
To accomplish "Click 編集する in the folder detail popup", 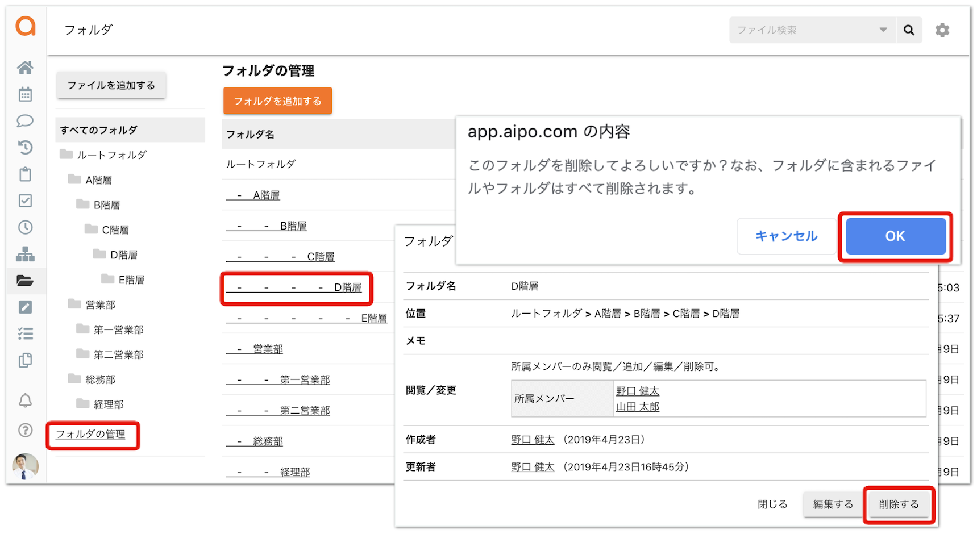I will point(833,504).
